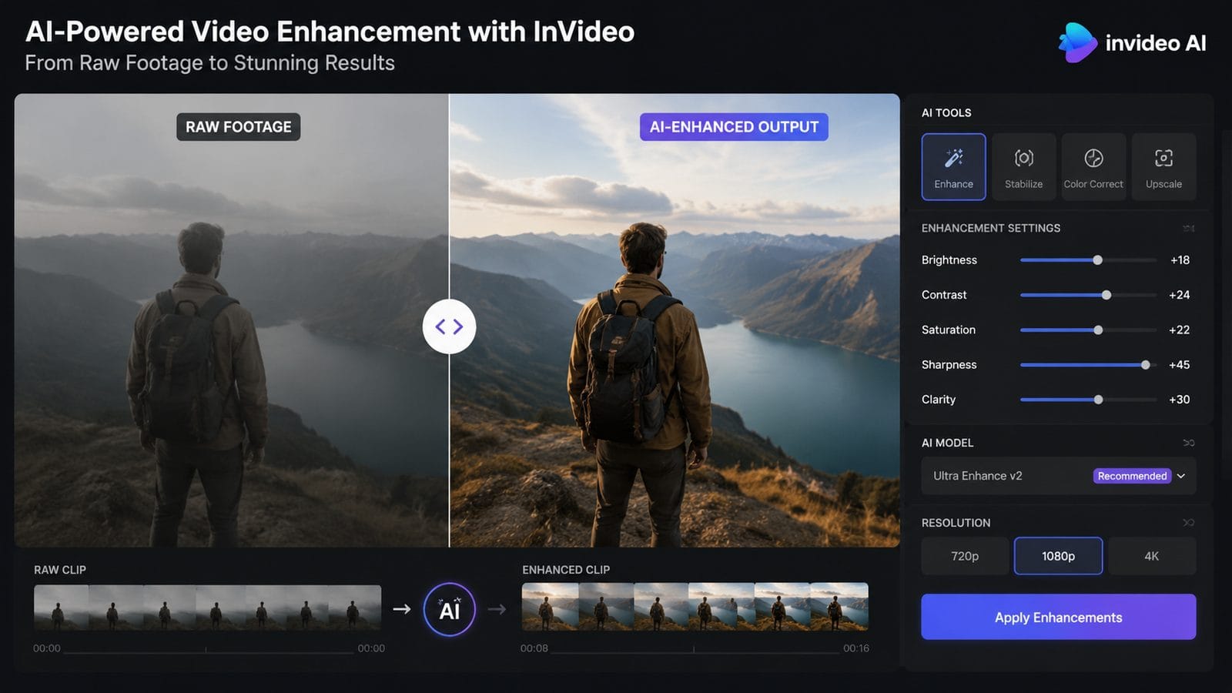Click the before/after comparison handle
The height and width of the screenshot is (693, 1232).
(x=449, y=326)
